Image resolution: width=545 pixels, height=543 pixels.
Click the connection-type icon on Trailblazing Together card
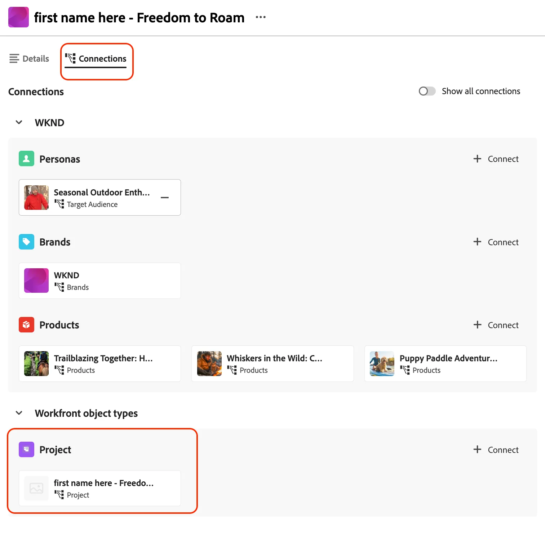point(59,370)
